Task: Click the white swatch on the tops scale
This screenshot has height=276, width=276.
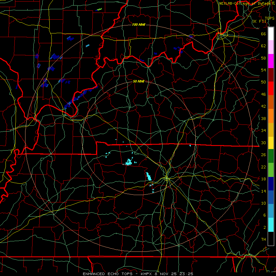Action: tap(271, 34)
